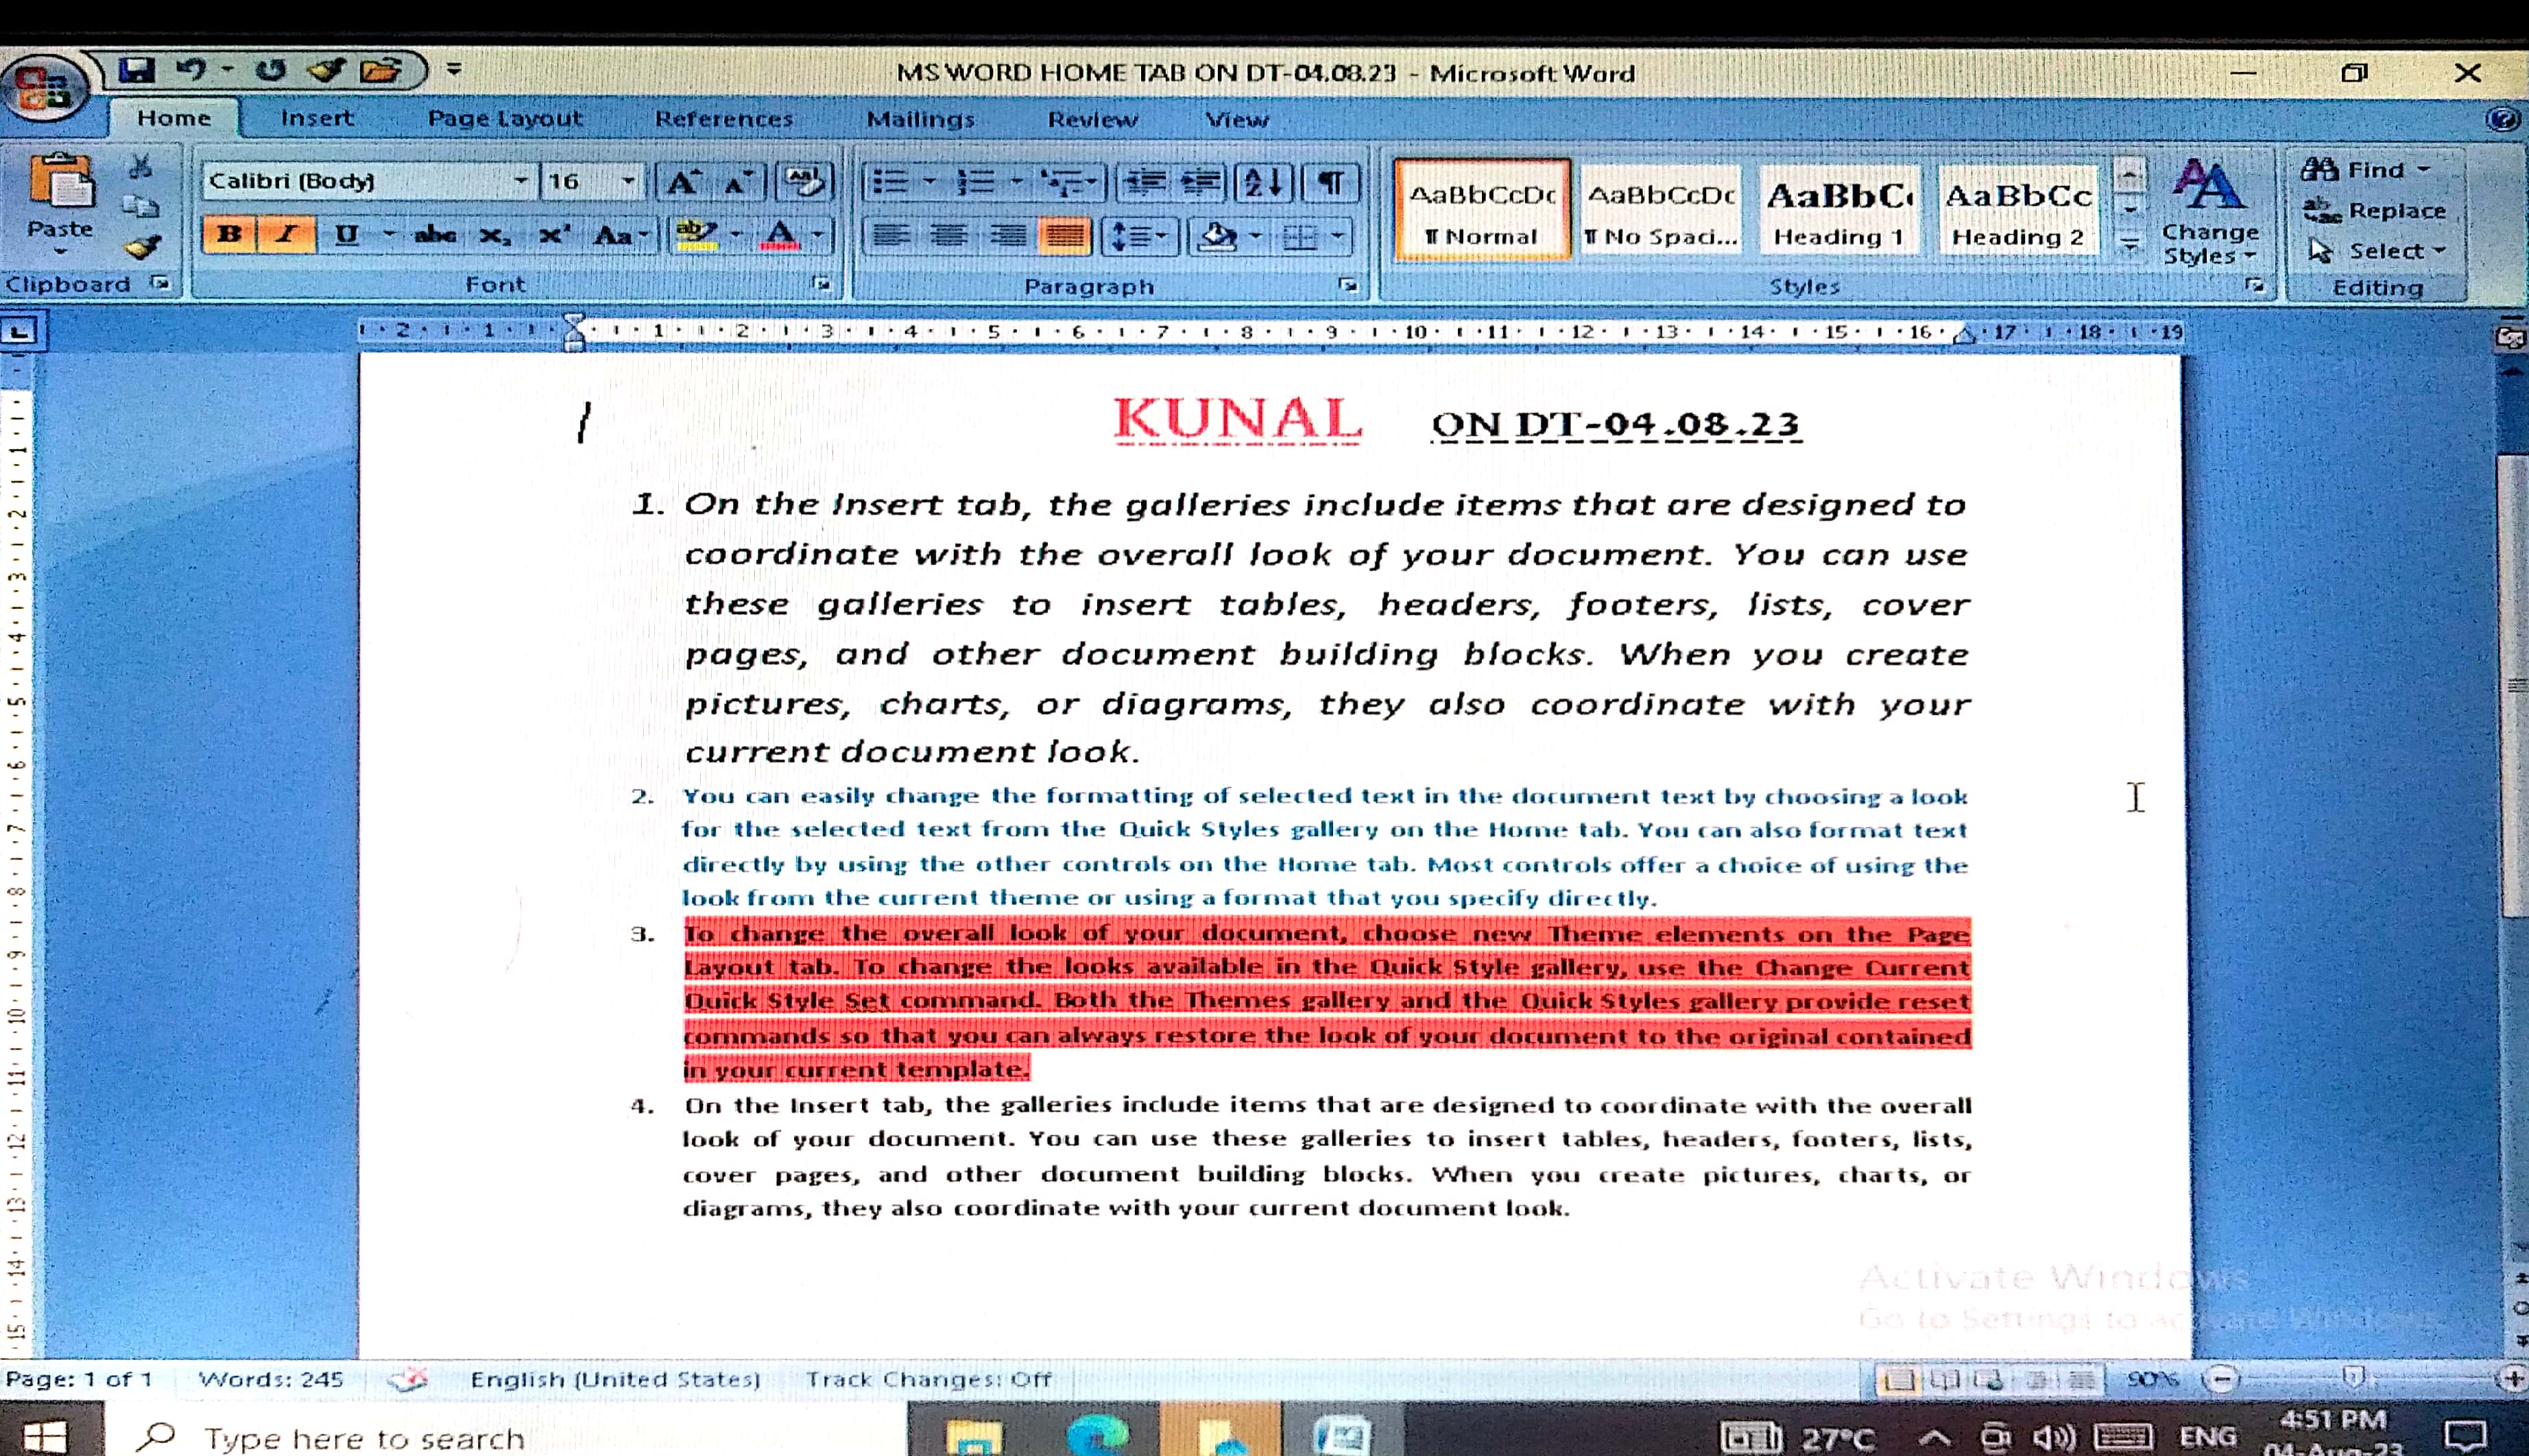Screen dimensions: 2529x1456
Task: Toggle Italic formatting button
Action: click(x=286, y=235)
